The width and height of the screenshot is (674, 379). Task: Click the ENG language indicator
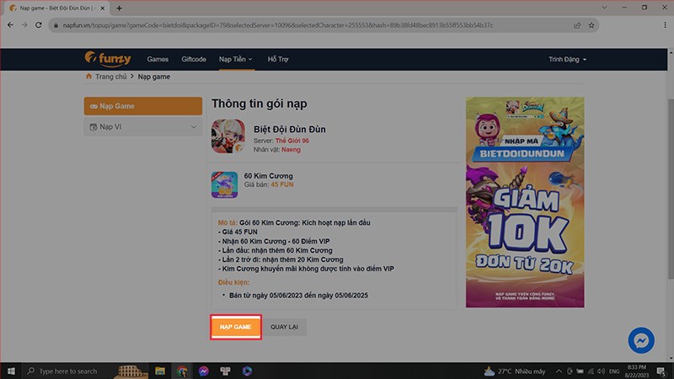tap(614, 371)
